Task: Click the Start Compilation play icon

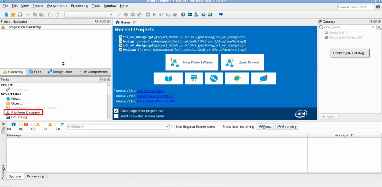Action: point(154,15)
